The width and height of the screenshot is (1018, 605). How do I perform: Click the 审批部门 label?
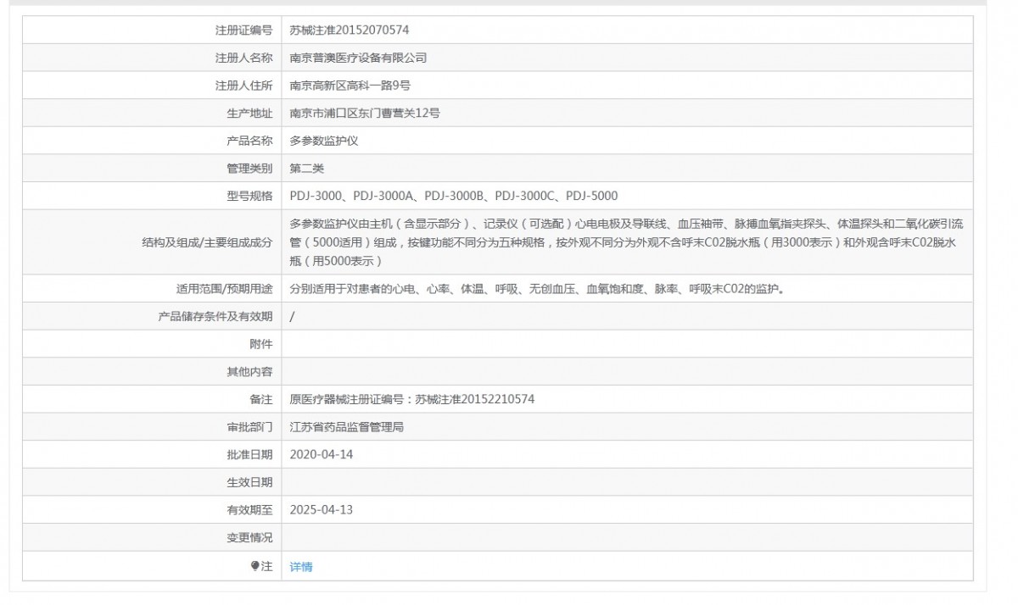click(x=249, y=427)
